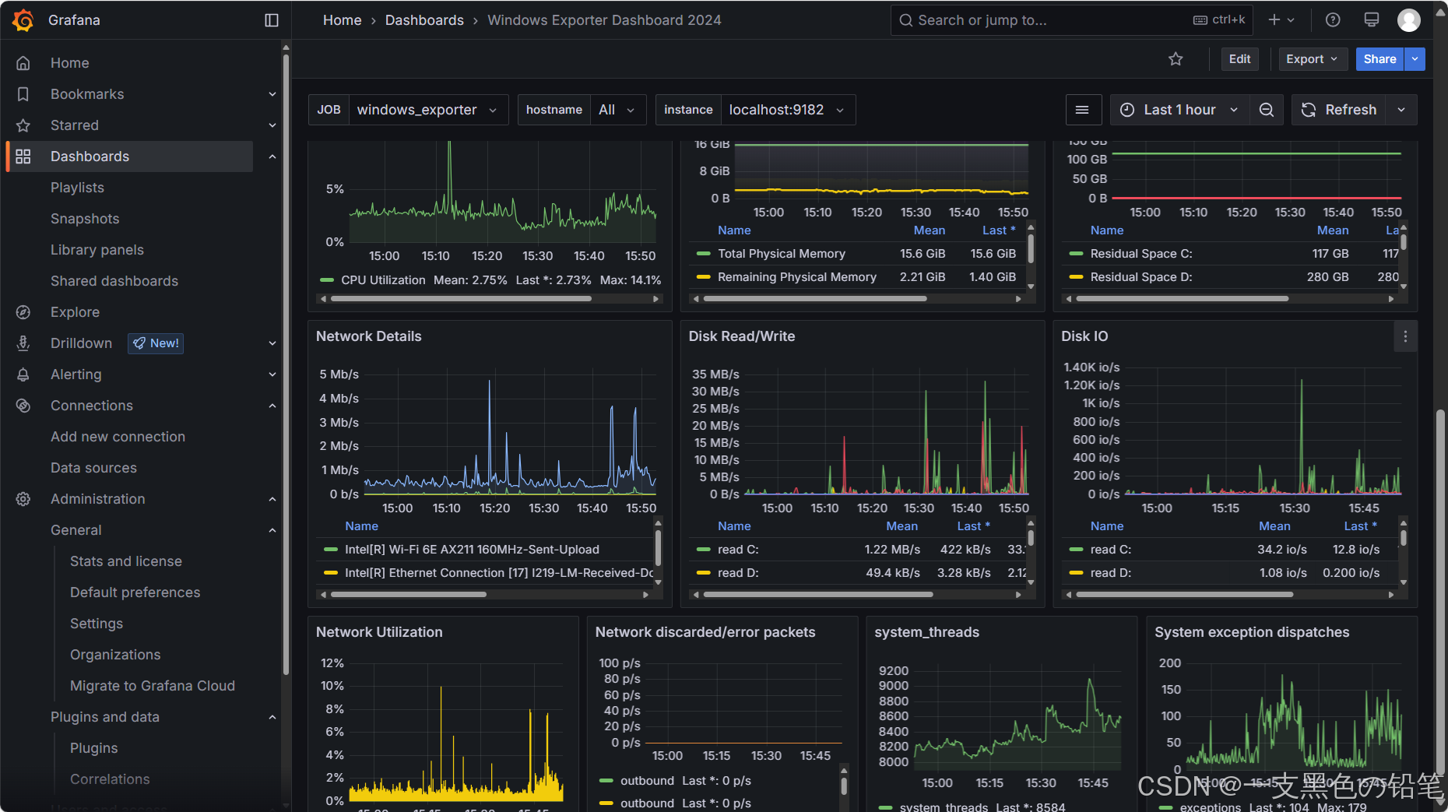
Task: Open the auto-refresh interval dropdown arrow
Action: point(1401,110)
